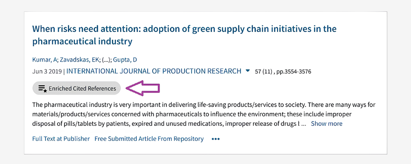Click the words 'pharmaceutical industry' in the title
This screenshot has height=164, width=411.
[x=82, y=41]
